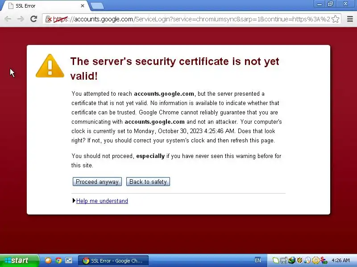Viewport: 357px width, 267px height.
Task: Click the Proceed anyway button
Action: (x=97, y=182)
